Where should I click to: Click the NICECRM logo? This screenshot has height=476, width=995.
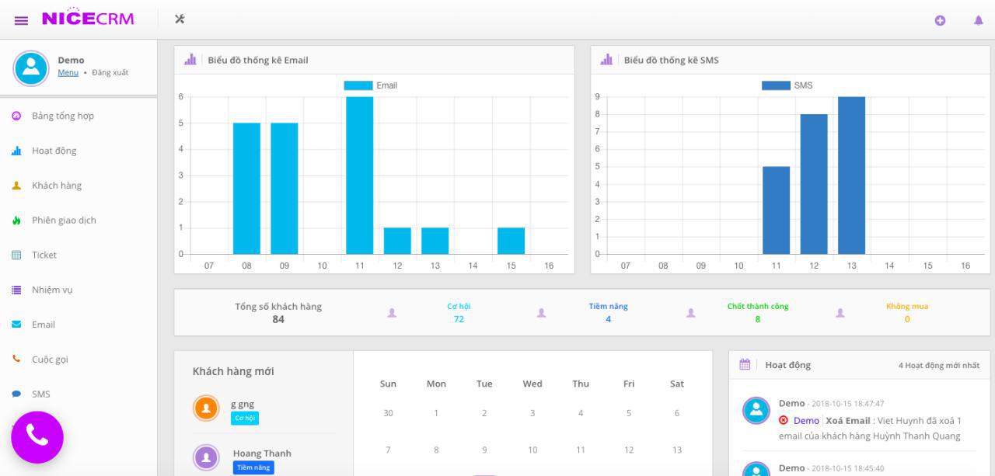tap(88, 18)
